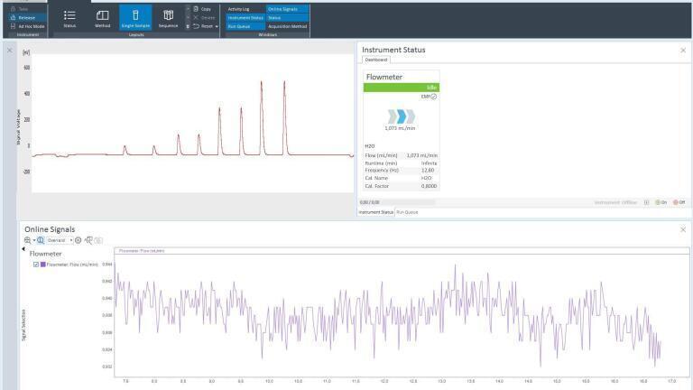
Task: Click the run progress bar 0,00 / 0,00
Action: tap(397, 202)
